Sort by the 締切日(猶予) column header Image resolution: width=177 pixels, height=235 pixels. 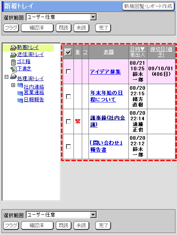pyautogui.click(x=161, y=52)
